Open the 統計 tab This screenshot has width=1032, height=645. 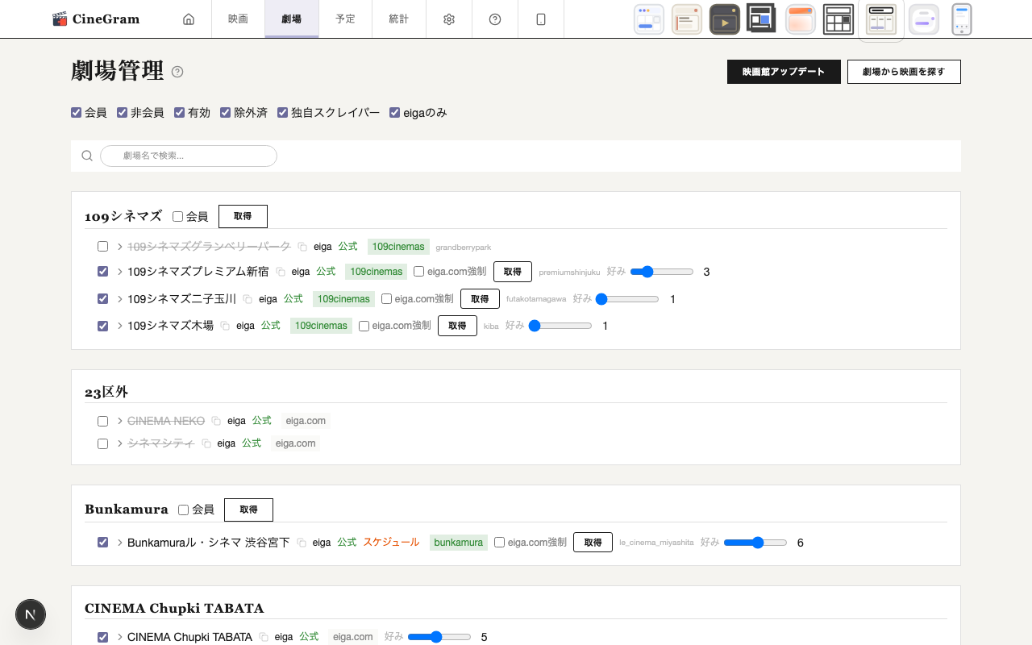[x=398, y=19]
